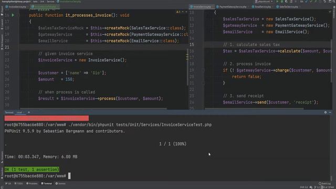Open the Git tool window button
336x189 pixels.
(8, 183)
